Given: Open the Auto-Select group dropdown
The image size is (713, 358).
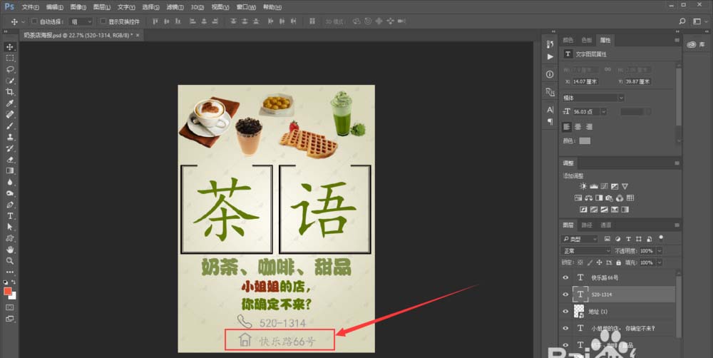Looking at the screenshot, I should point(81,21).
